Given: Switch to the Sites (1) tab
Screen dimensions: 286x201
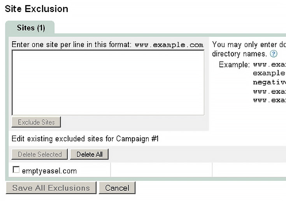Looking at the screenshot, I should coord(31,28).
